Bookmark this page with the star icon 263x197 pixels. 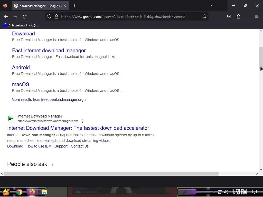(204, 17)
